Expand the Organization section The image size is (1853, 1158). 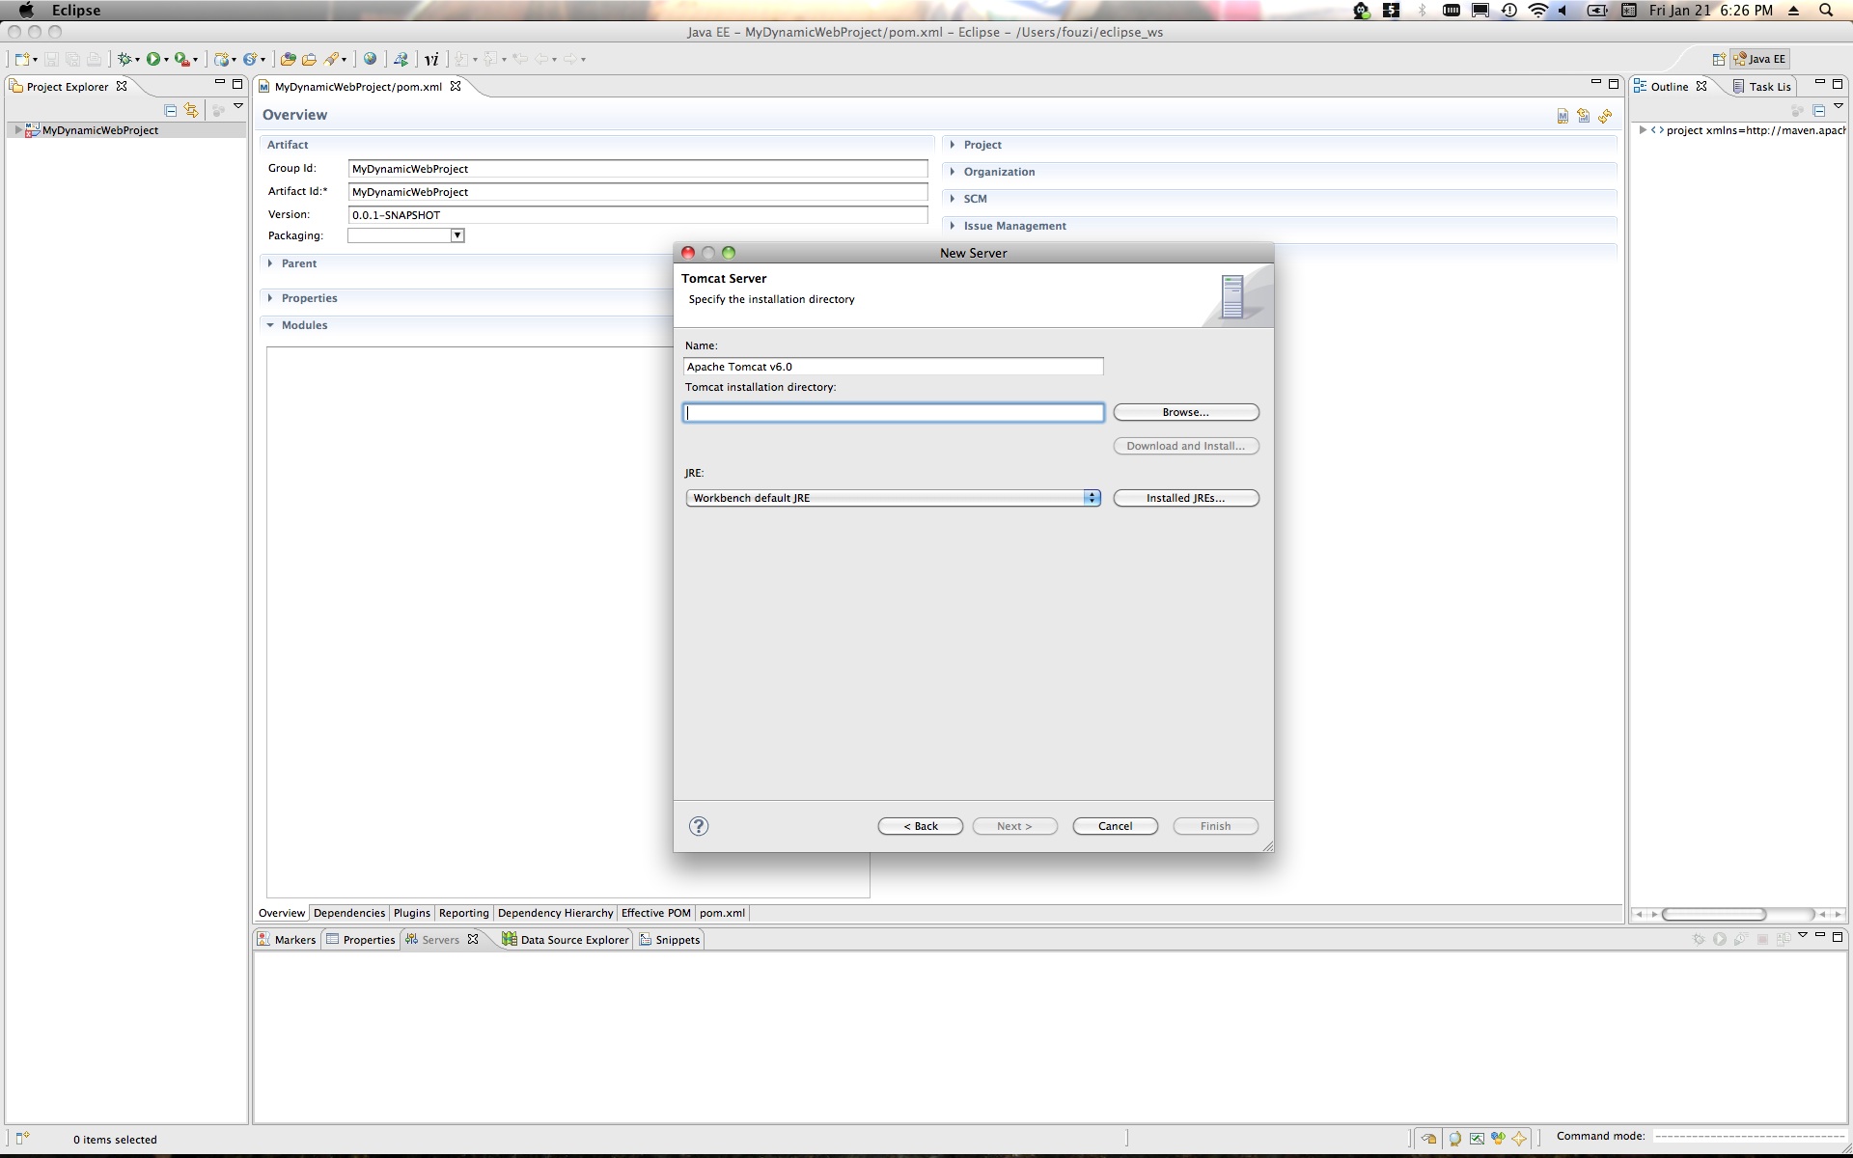(x=953, y=172)
